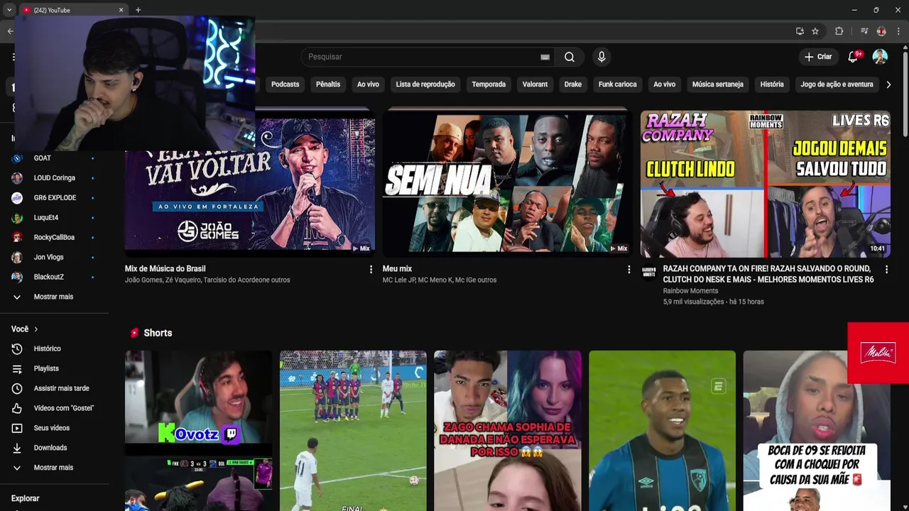
Task: Select the Música sertaneja chip
Action: pos(718,84)
